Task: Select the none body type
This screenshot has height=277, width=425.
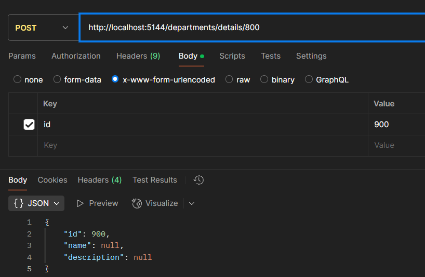Action: [18, 79]
